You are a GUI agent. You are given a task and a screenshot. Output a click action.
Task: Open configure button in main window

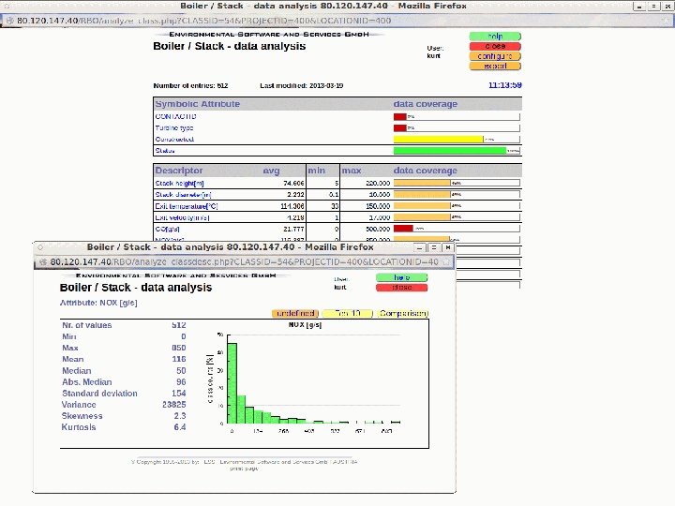pos(495,56)
